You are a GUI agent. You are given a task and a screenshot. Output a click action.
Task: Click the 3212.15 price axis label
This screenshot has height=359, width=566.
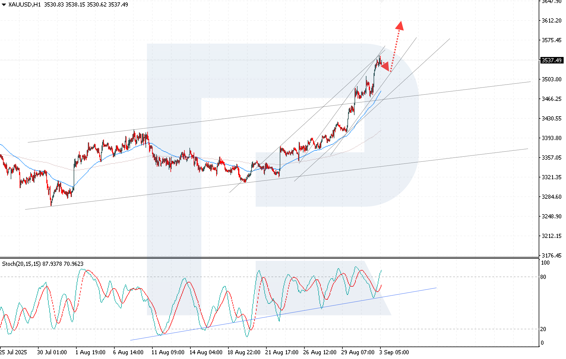pos(552,236)
